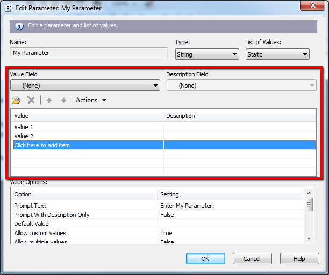Select the Value 1 row
This screenshot has width=329, height=275.
[x=163, y=127]
